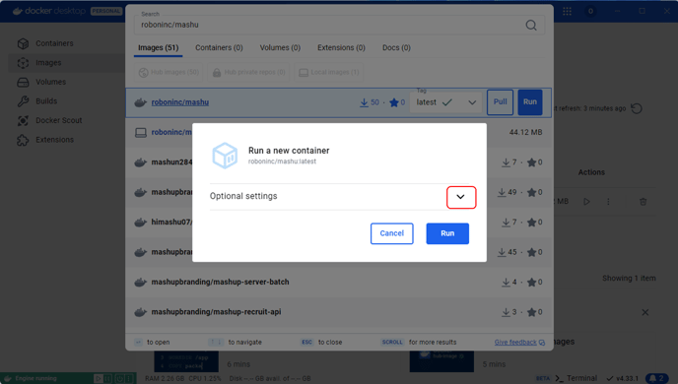Toggle the Local images (1) filter
The height and width of the screenshot is (384, 678).
coord(328,72)
